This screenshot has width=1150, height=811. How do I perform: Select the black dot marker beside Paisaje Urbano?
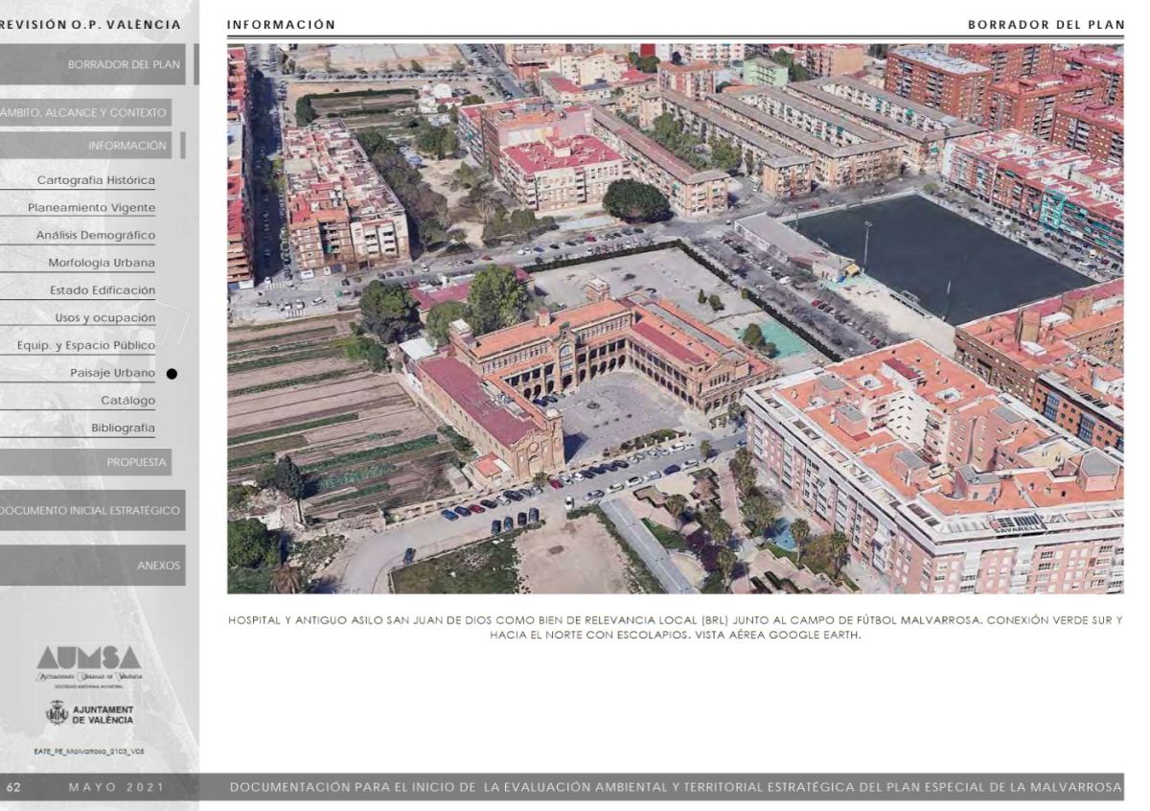(172, 374)
